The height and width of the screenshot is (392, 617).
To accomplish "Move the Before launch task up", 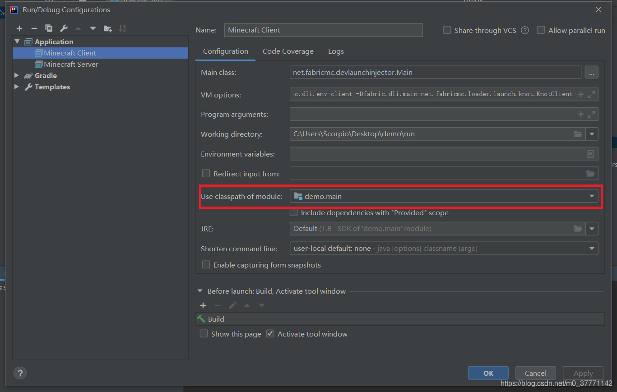I will (x=247, y=305).
